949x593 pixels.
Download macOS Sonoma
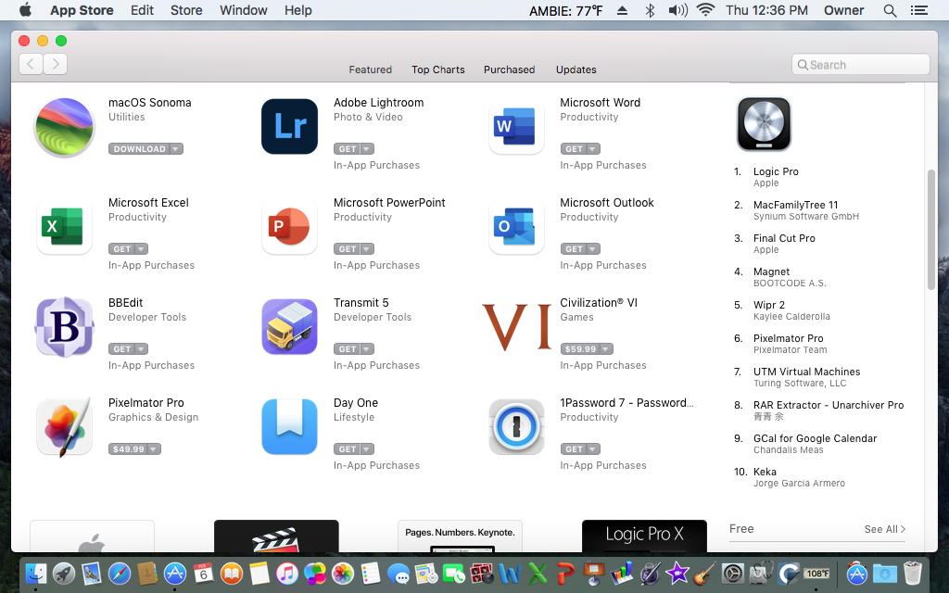pyautogui.click(x=139, y=149)
